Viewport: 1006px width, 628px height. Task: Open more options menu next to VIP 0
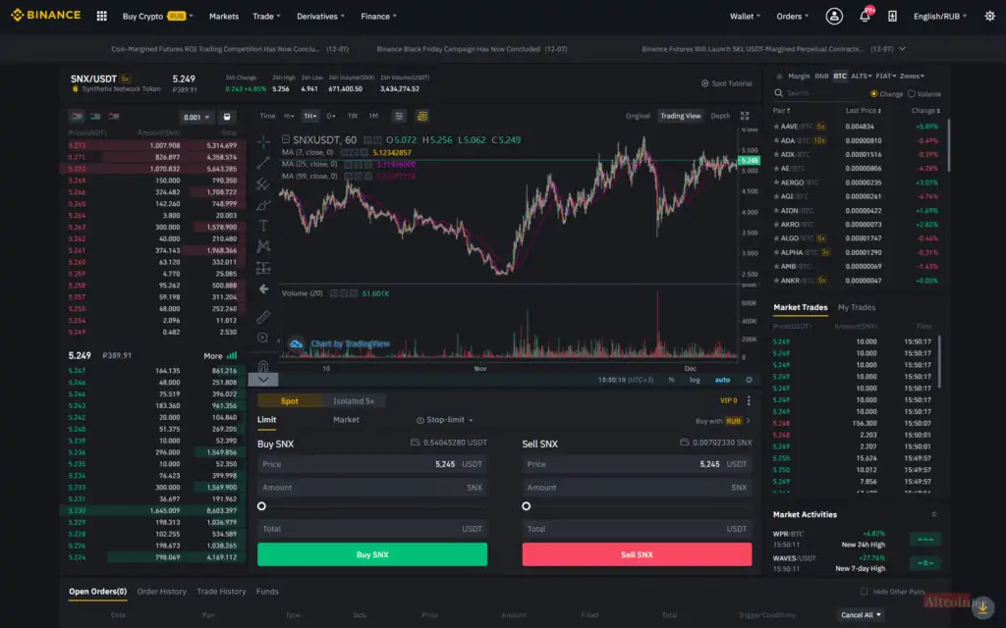pos(749,400)
